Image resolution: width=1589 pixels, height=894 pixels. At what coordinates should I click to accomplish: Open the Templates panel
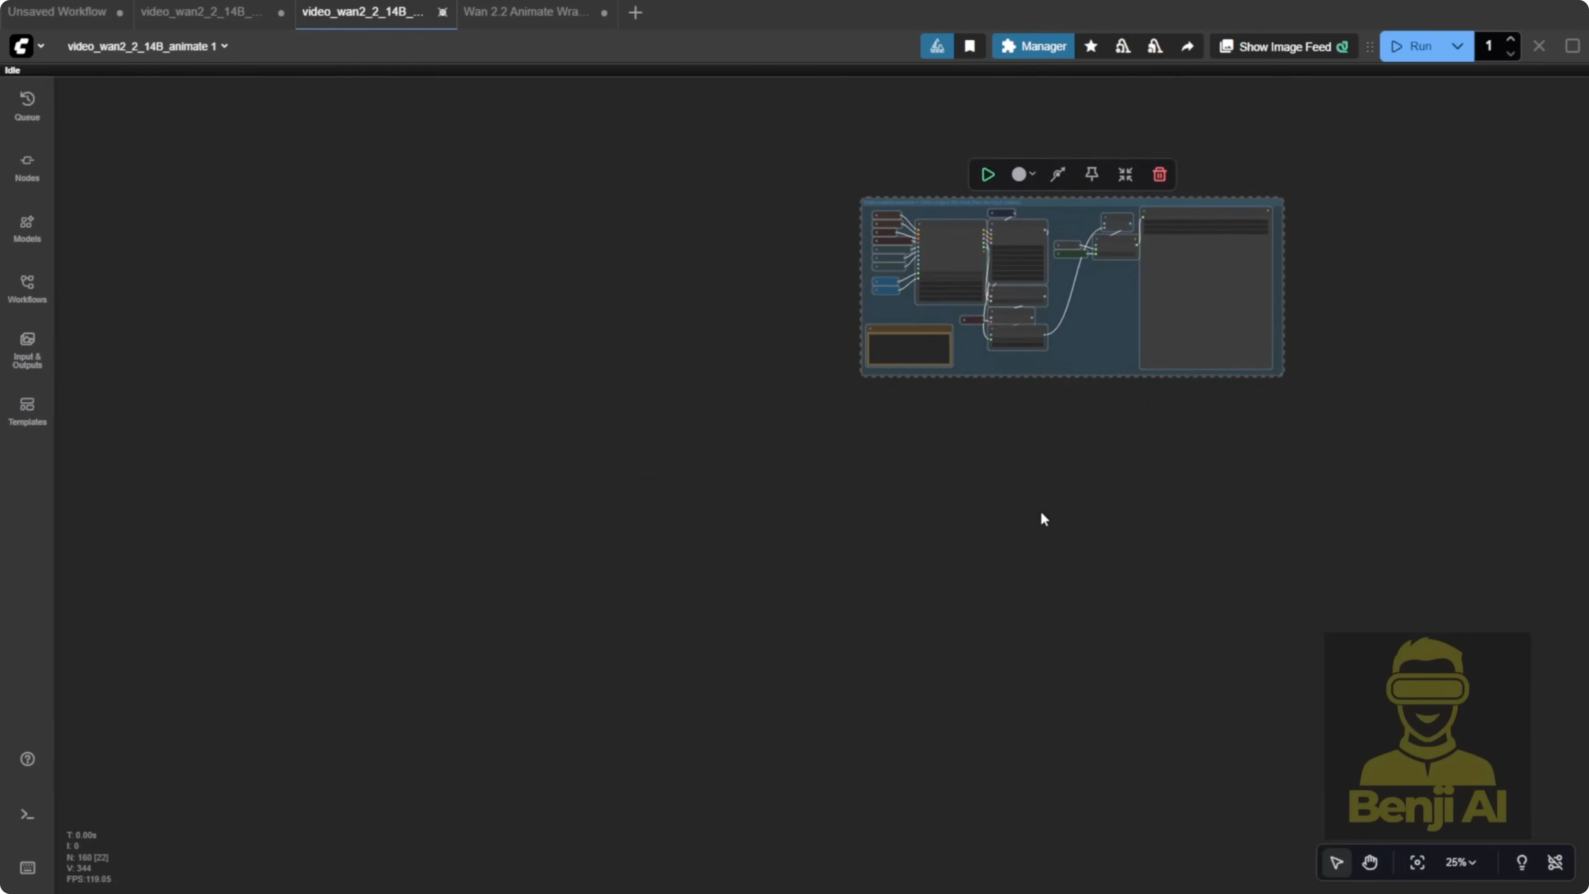[26, 410]
